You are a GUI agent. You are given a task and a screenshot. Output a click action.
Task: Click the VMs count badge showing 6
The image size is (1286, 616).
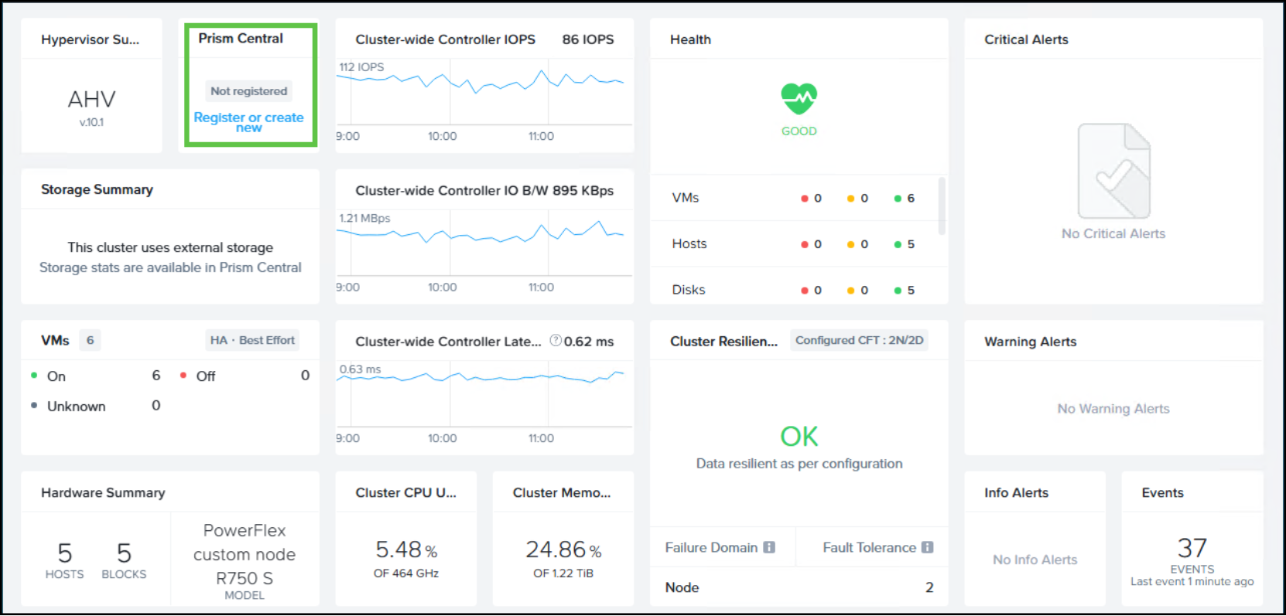[x=90, y=340]
